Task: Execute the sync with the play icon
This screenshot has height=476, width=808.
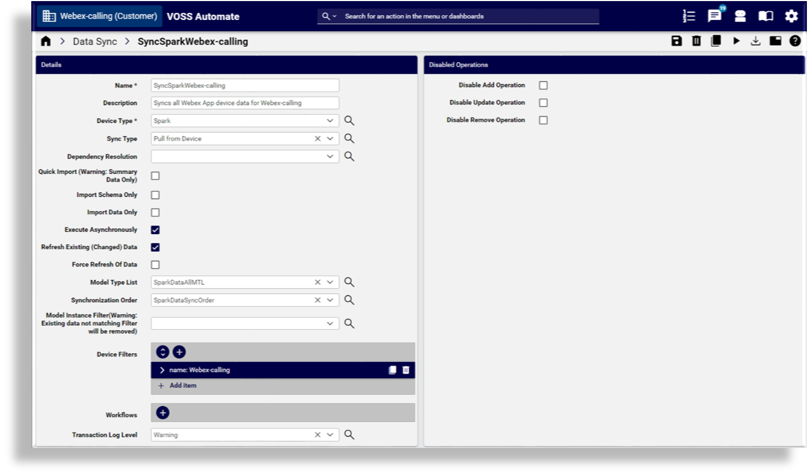Action: pos(736,40)
